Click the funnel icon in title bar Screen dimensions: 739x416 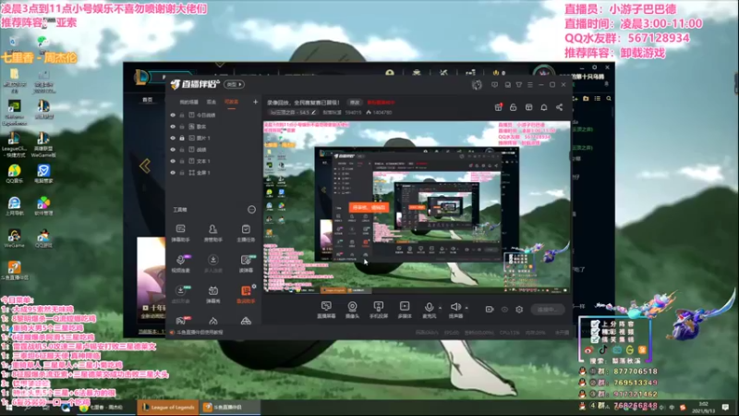coord(519,85)
